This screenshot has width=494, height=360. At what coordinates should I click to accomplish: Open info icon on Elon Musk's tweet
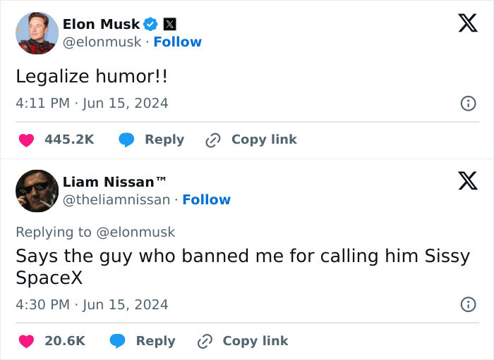click(x=468, y=104)
